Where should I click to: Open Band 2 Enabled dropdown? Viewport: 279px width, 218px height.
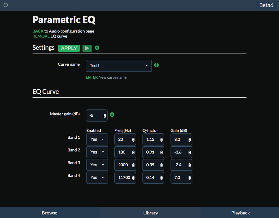point(97,152)
